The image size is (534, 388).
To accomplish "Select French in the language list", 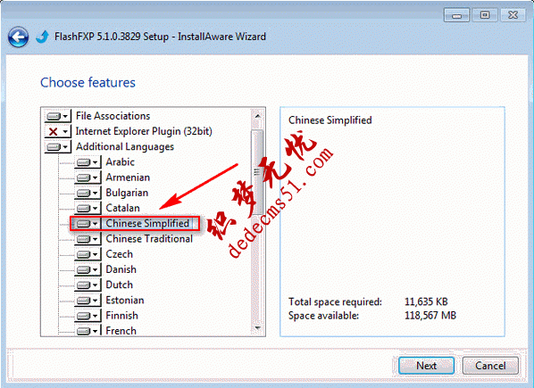I will (121, 331).
